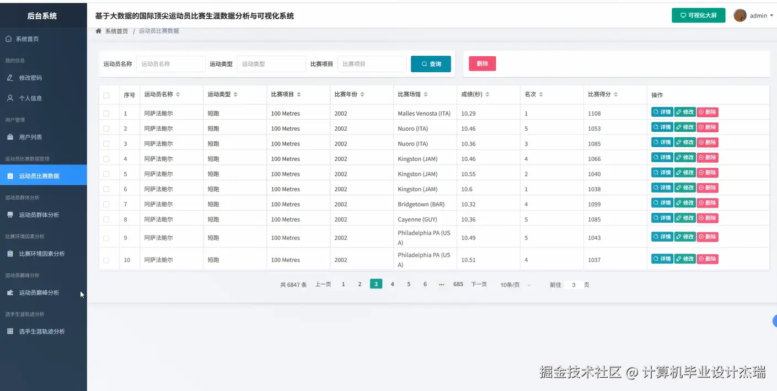
Task: Click the admin avatar picture
Action: [740, 15]
